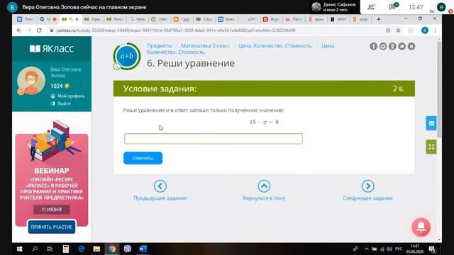454x255 pixels.
Task: Open a new browser tab
Action: point(378,19)
